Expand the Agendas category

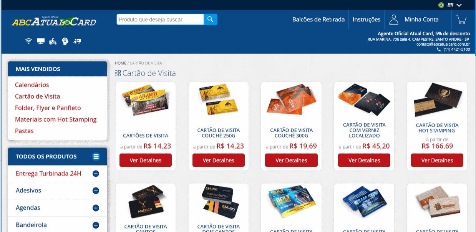tap(96, 208)
